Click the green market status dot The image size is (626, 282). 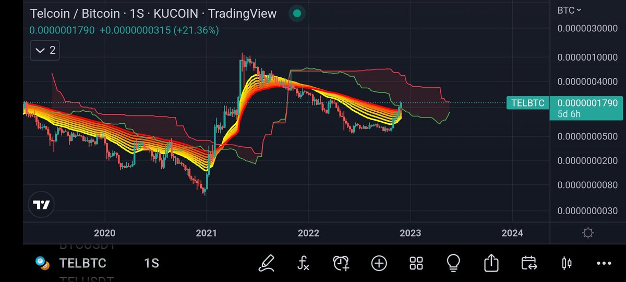pos(297,13)
